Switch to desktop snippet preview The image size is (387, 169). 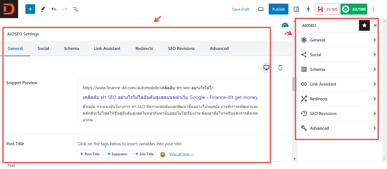click(266, 67)
